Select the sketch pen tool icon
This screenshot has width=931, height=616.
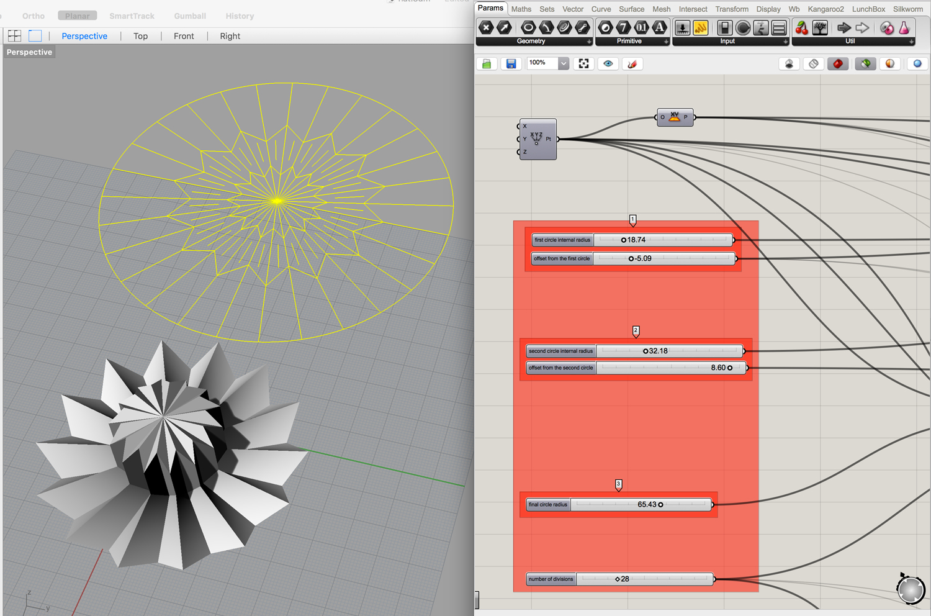click(632, 64)
